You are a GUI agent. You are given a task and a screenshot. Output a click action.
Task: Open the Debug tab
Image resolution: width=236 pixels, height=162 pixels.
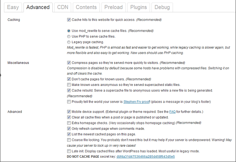pyautogui.click(x=162, y=7)
